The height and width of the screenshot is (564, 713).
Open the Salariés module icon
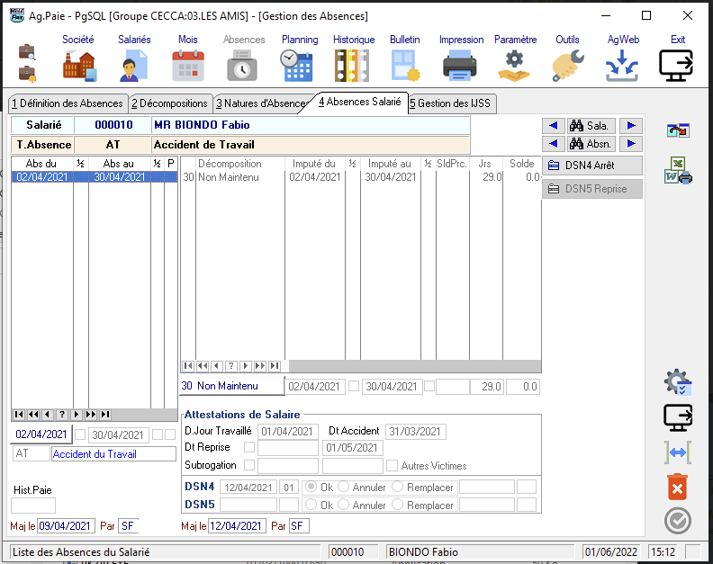134,66
